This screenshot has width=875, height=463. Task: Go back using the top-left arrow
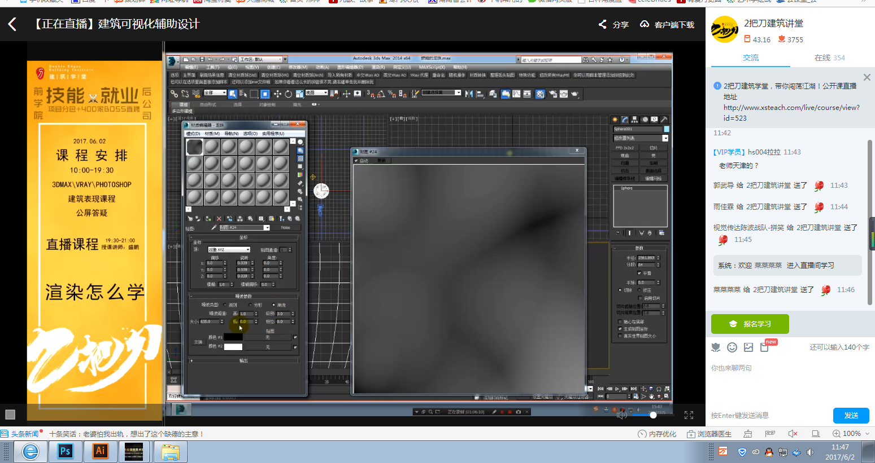click(x=12, y=24)
